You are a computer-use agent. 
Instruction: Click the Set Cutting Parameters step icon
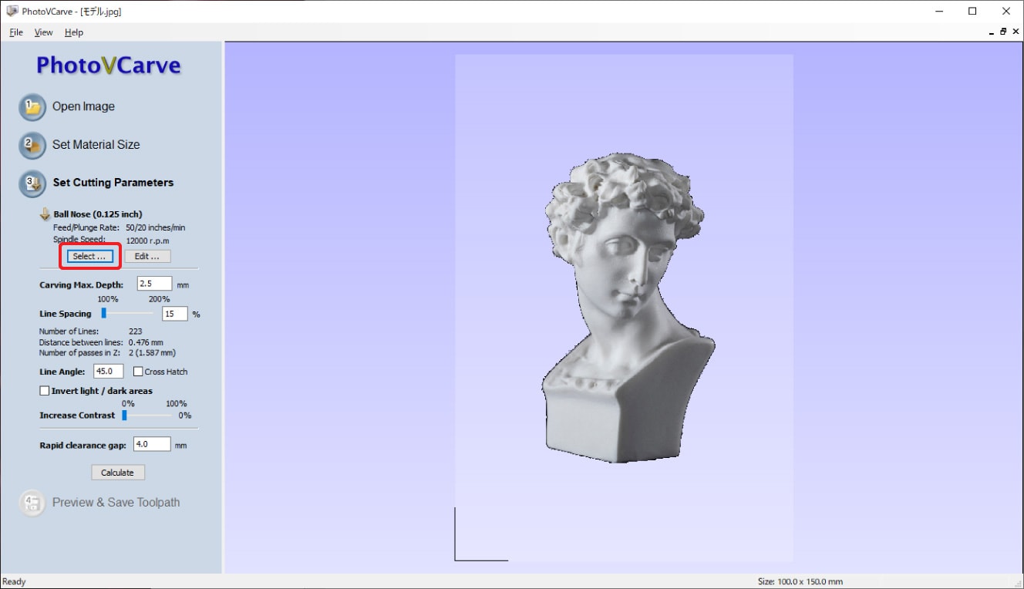[x=32, y=183]
